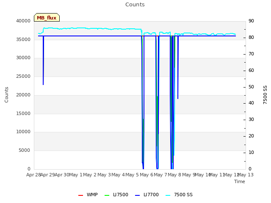271x203 pixels.
Task: Toggle the LI7700 legend label
Action: tap(151, 195)
